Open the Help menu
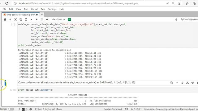Image resolution: width=198 pixels, height=111 pixels. (62, 9)
